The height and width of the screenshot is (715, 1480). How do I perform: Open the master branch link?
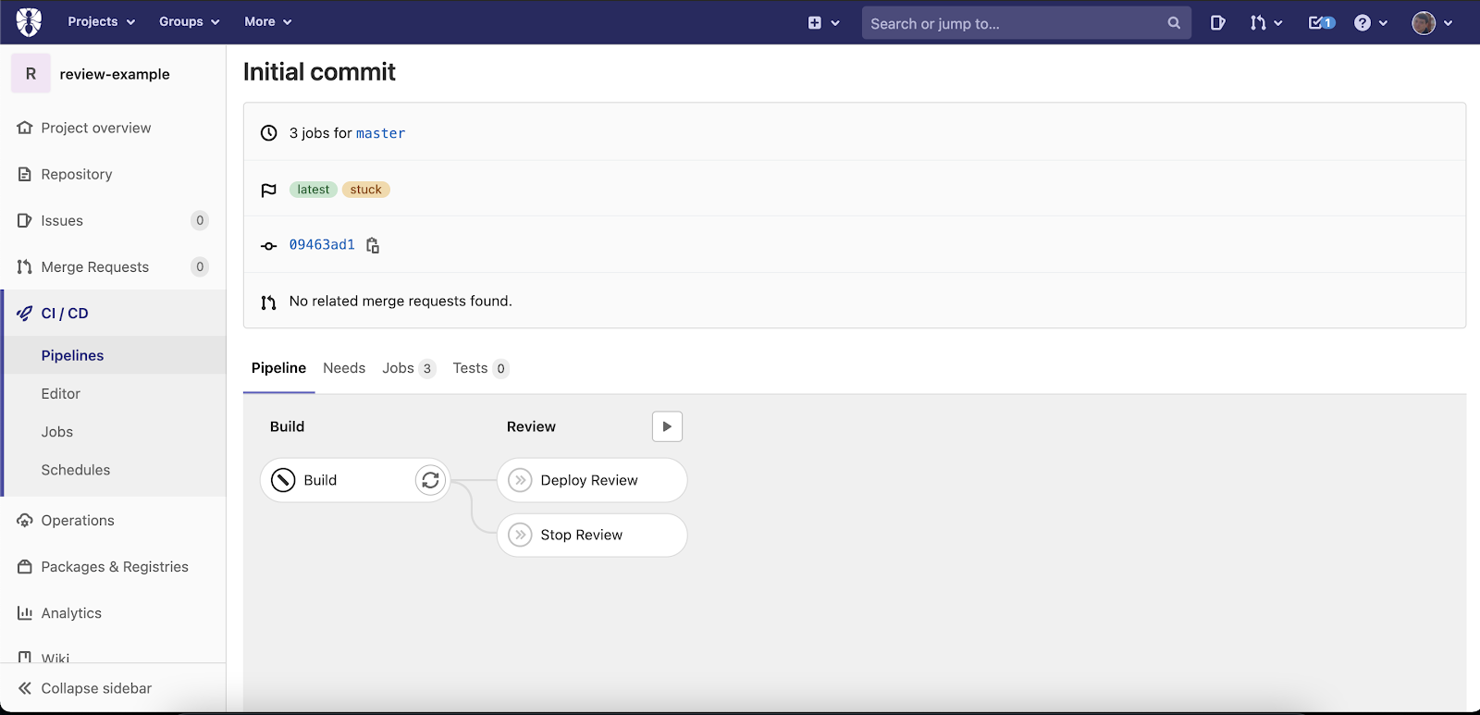(380, 133)
